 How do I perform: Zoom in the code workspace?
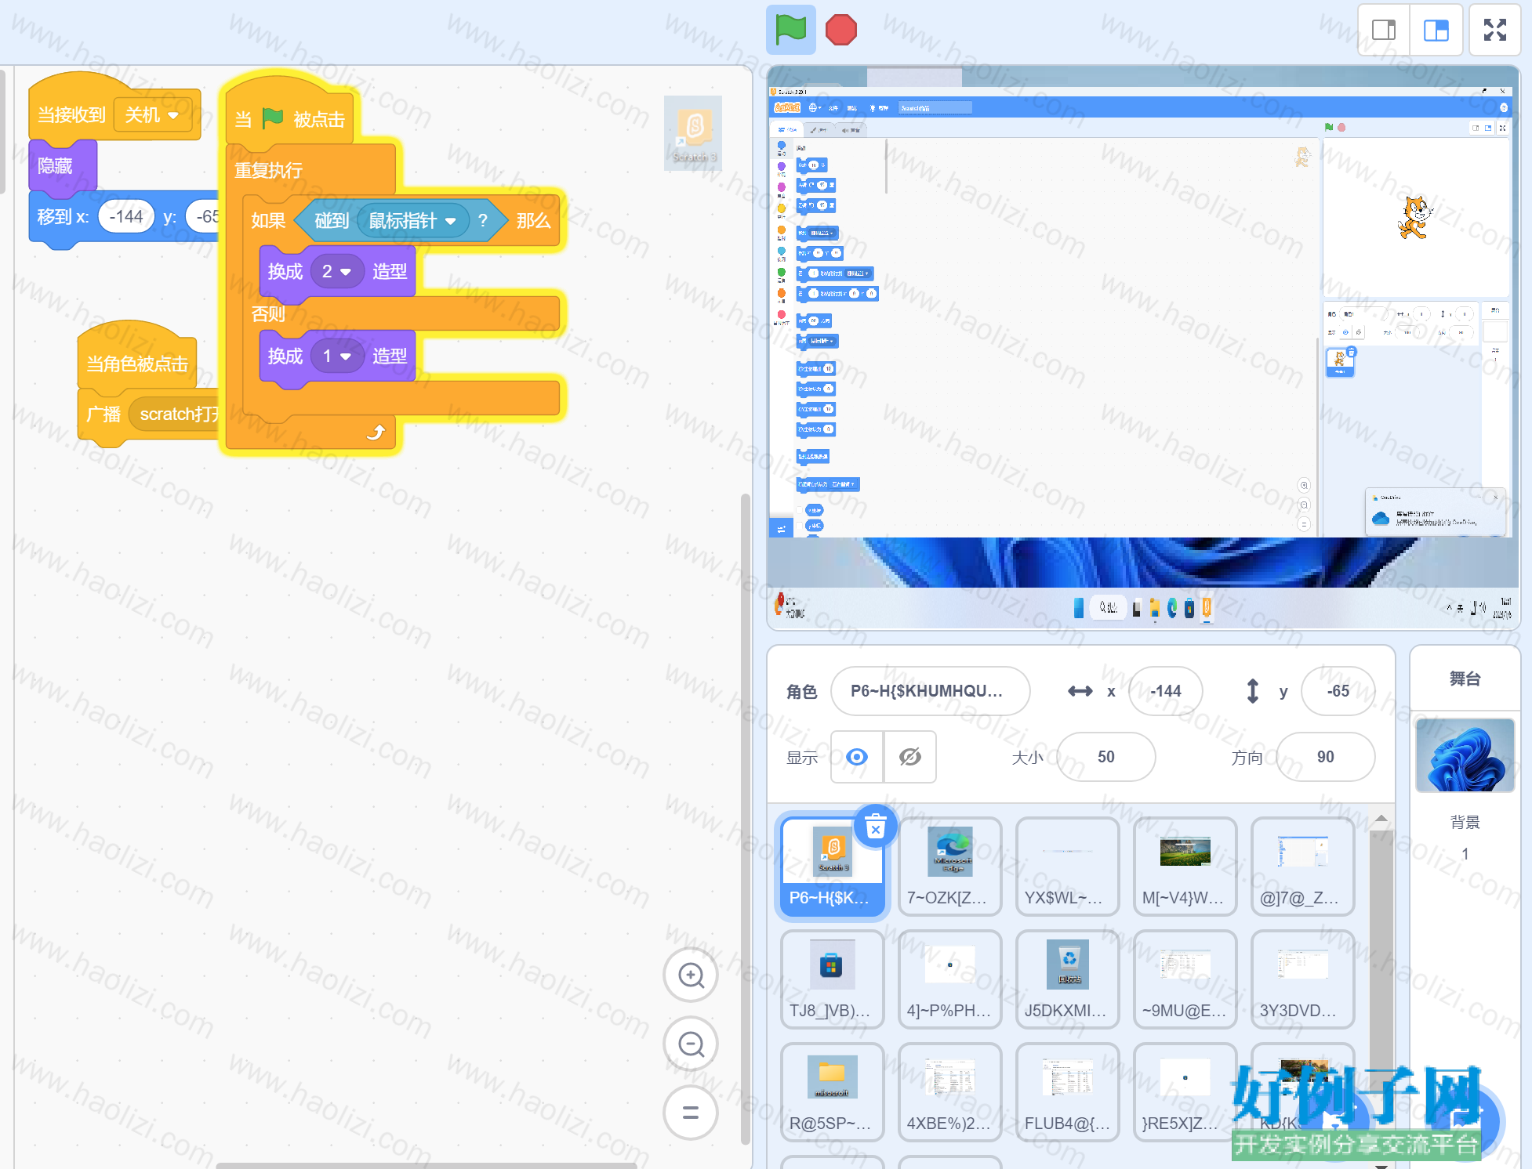691,975
